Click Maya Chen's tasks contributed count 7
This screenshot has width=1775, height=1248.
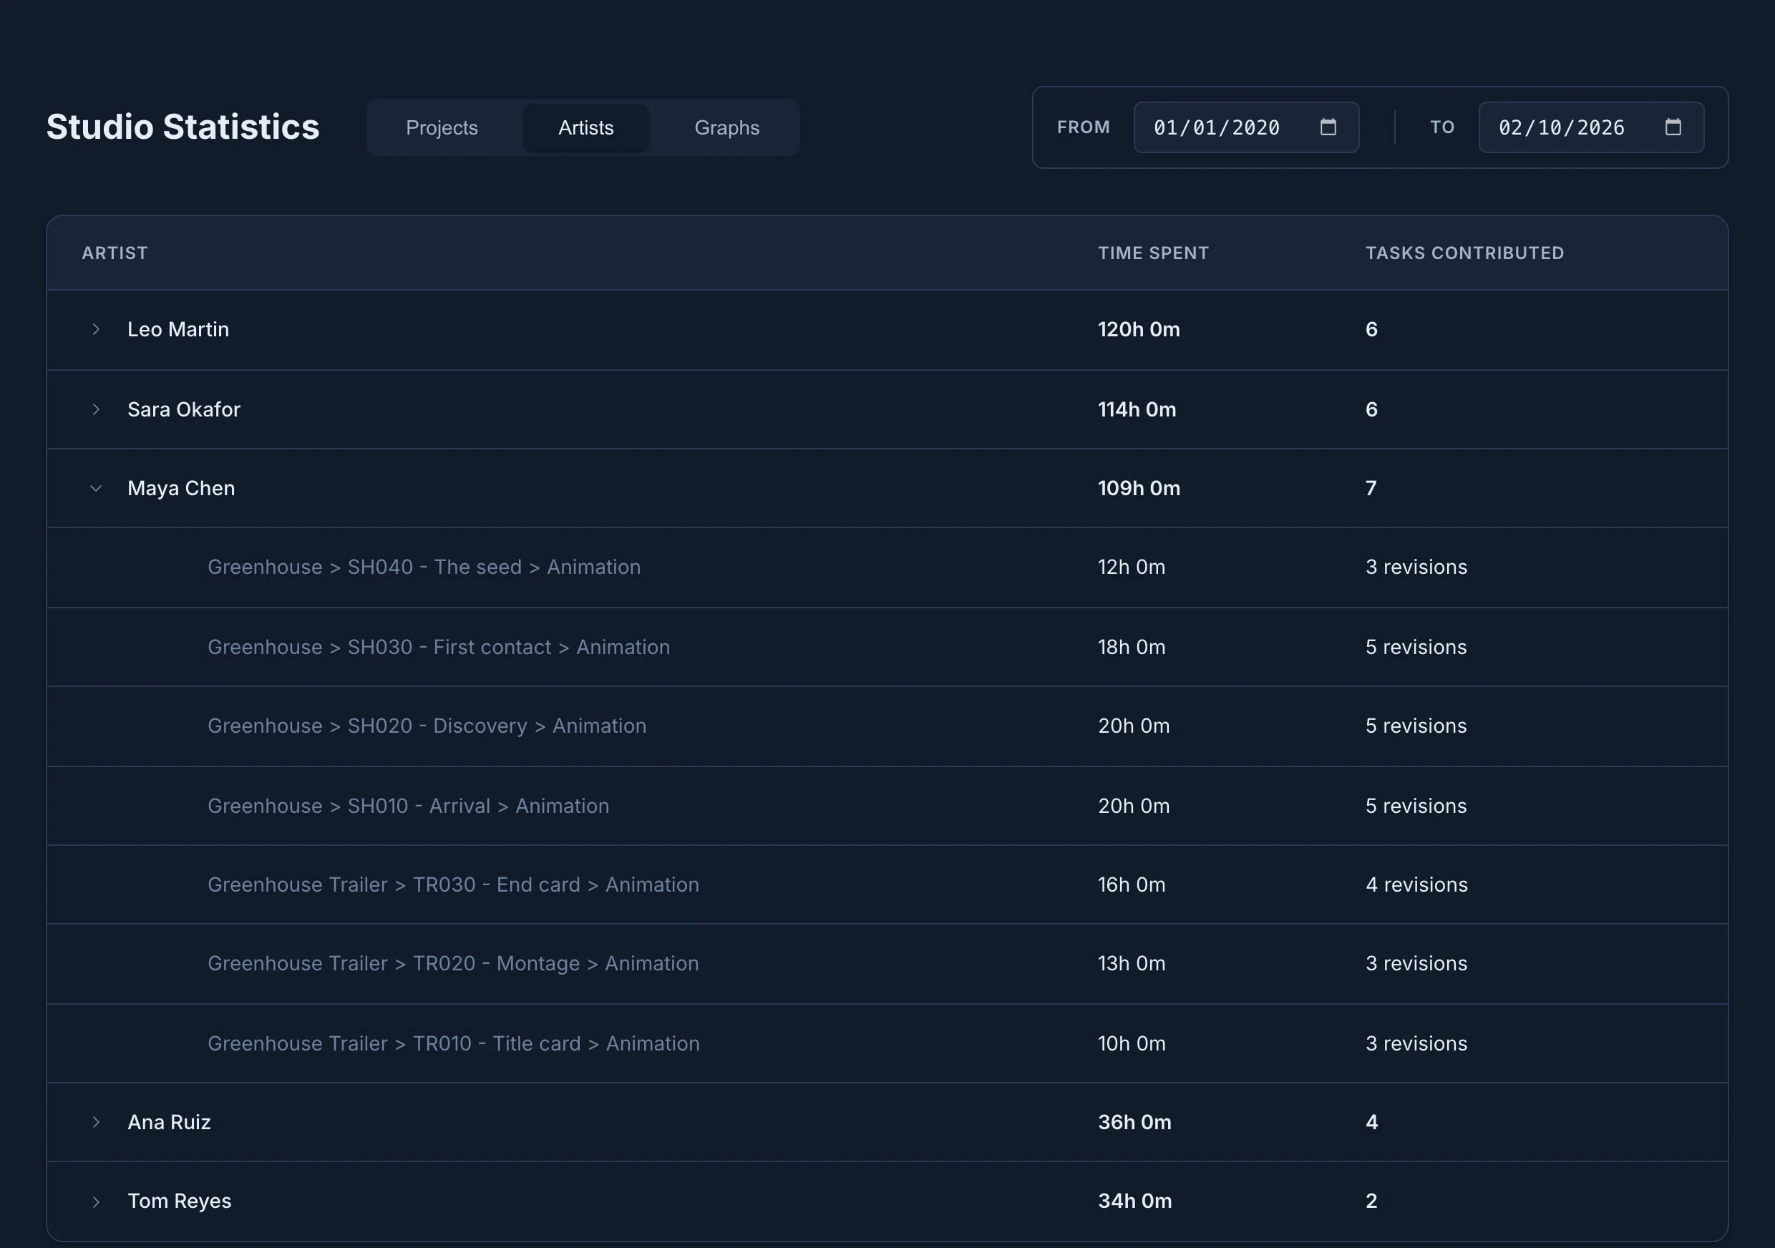(x=1371, y=488)
